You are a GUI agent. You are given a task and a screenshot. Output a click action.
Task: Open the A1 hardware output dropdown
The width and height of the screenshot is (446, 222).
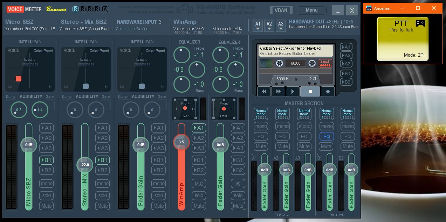(258, 26)
